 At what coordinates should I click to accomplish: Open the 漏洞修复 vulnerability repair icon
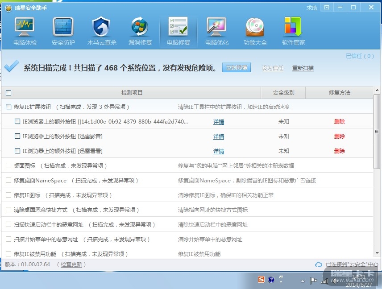click(140, 31)
